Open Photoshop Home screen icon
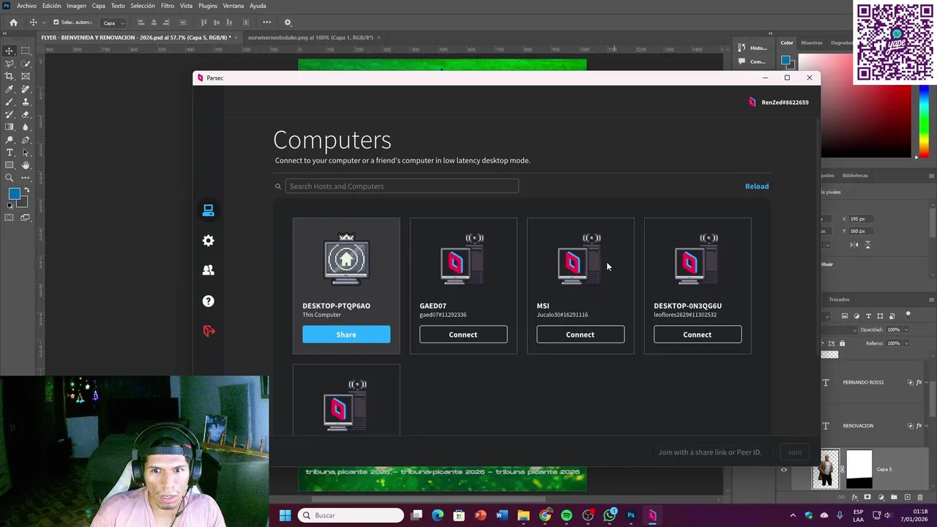Image resolution: width=937 pixels, height=527 pixels. point(13,23)
